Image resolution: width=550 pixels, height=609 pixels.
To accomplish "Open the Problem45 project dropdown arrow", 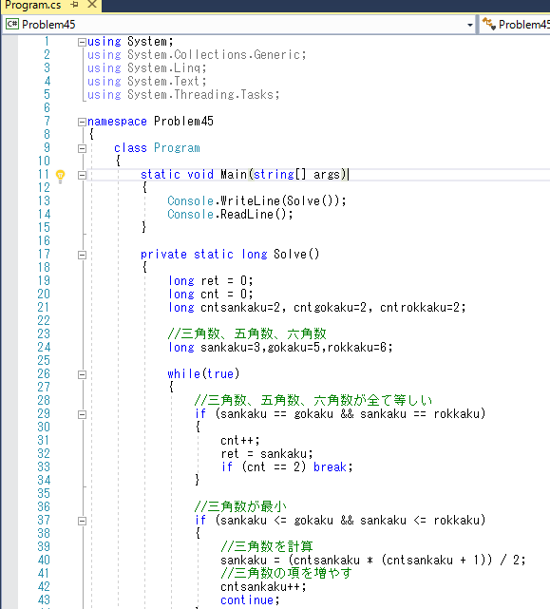I will [x=469, y=25].
